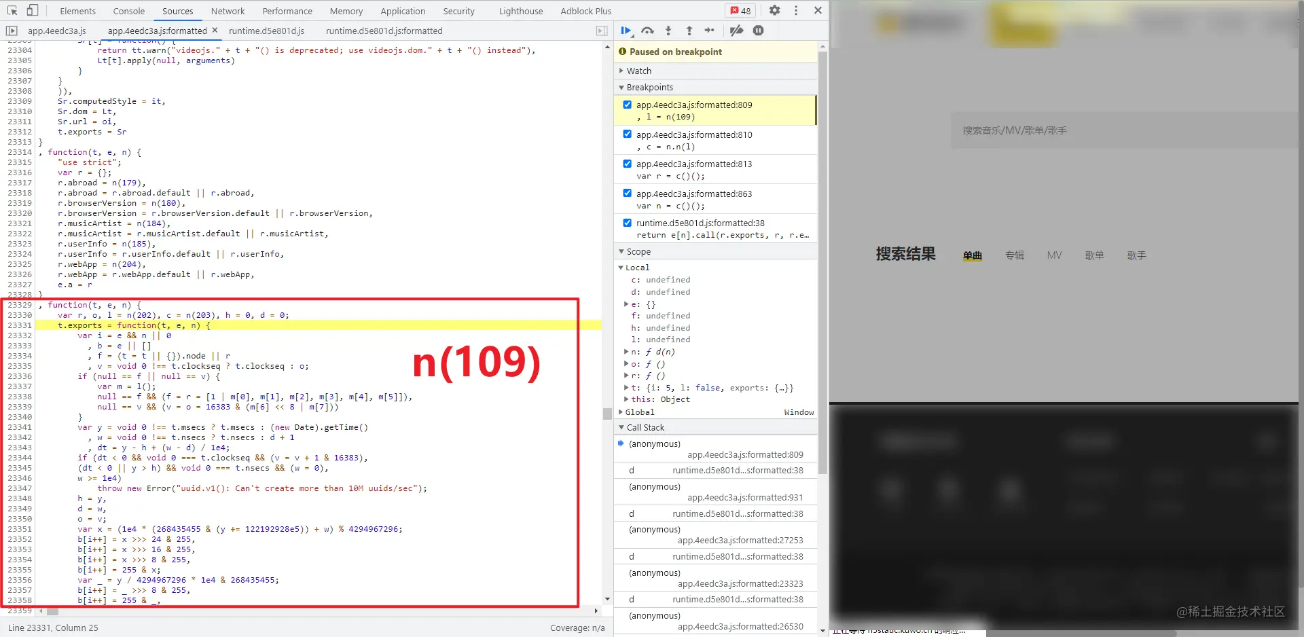Click the code editor vertical scrollbar thumb
1304x637 pixels.
tap(607, 414)
